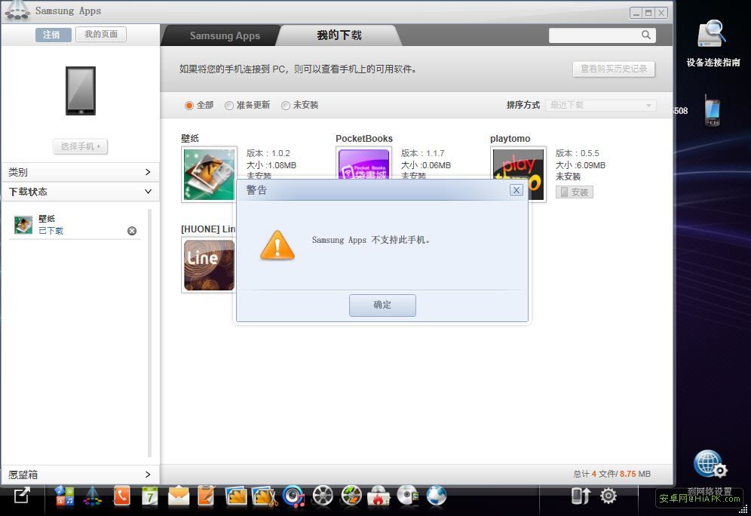This screenshot has height=516, width=751.
Task: Open the 选择手机 phone selector
Action: click(80, 146)
